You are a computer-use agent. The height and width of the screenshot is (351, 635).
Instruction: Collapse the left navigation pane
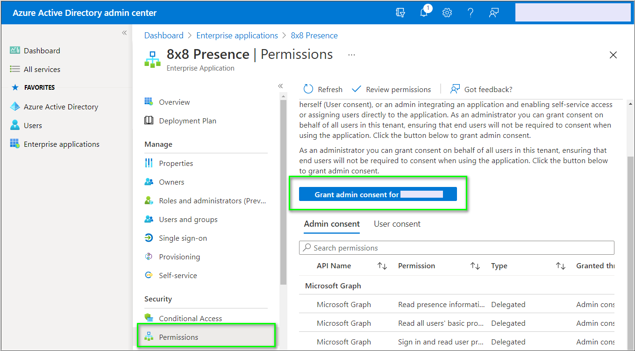pos(124,33)
